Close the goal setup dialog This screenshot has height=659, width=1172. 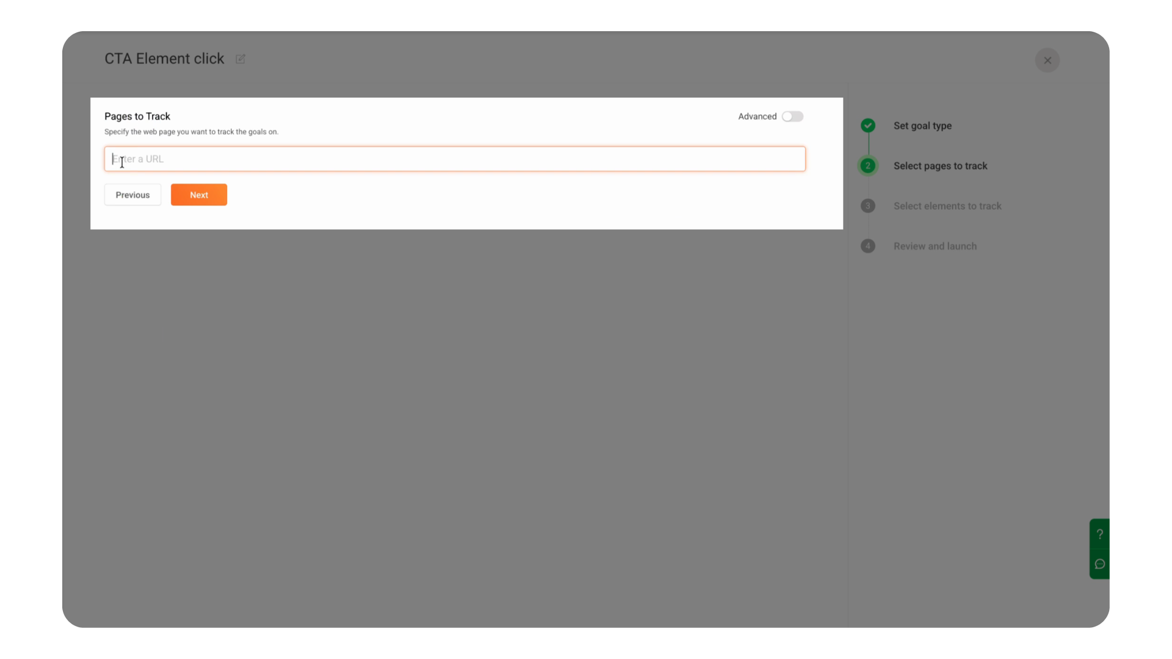(x=1047, y=60)
